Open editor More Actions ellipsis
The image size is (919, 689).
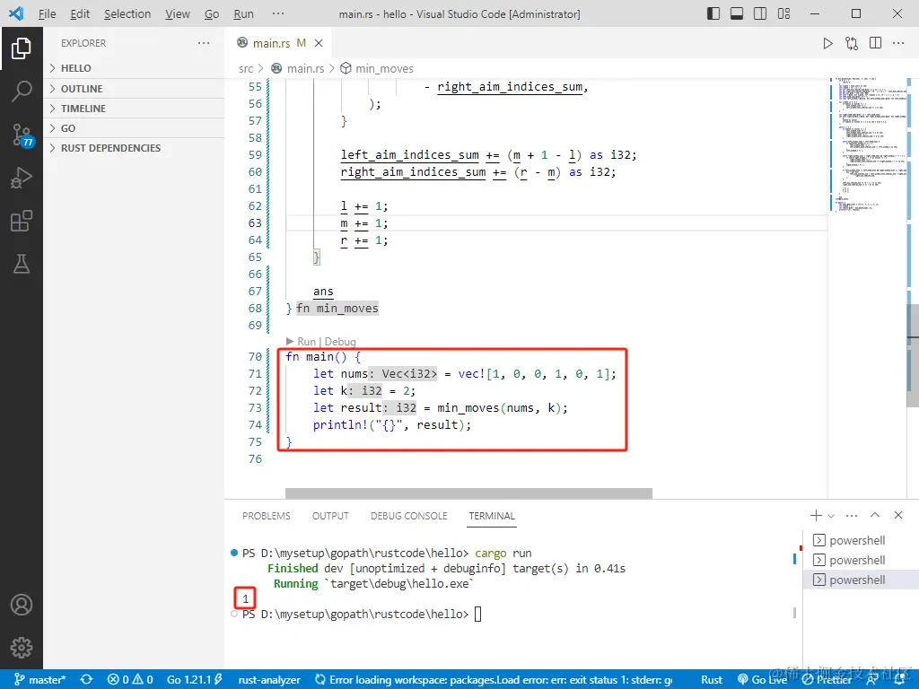[897, 43]
